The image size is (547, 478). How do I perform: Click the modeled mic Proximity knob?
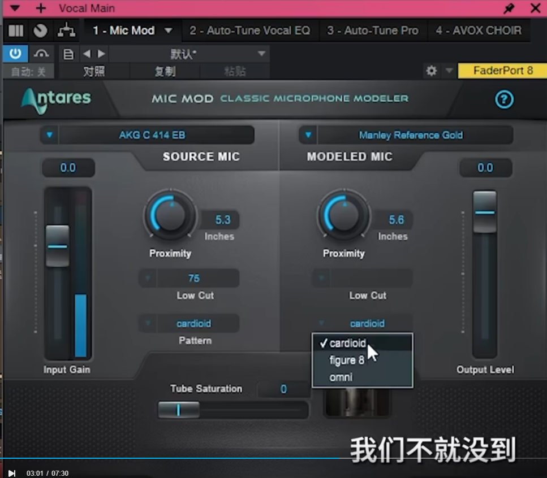point(343,215)
